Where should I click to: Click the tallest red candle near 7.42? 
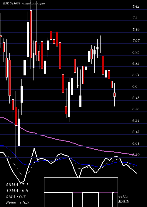tap(31, 34)
